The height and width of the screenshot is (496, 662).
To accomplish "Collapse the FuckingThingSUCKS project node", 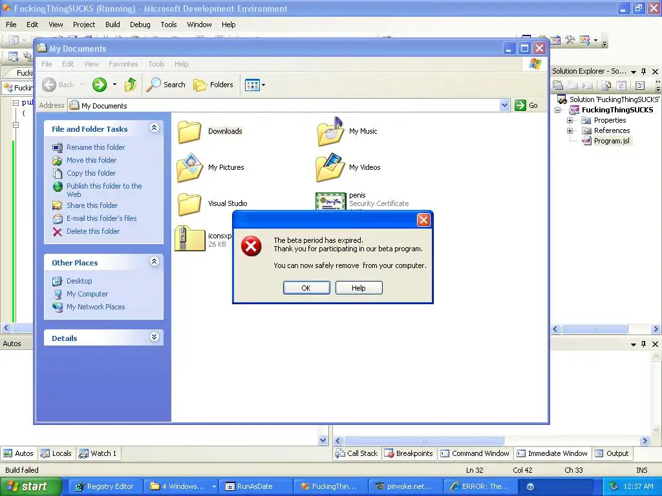I will (558, 110).
